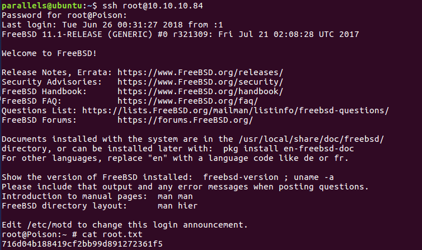The height and width of the screenshot is (250, 422).
Task: Open the FreeBSD security advisories link
Action: point(200,82)
